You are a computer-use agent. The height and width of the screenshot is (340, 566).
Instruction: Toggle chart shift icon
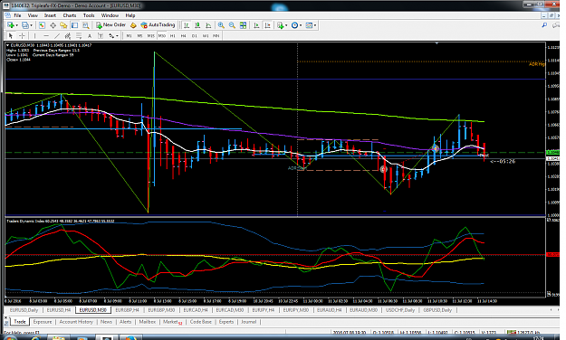pyautogui.click(x=267, y=25)
